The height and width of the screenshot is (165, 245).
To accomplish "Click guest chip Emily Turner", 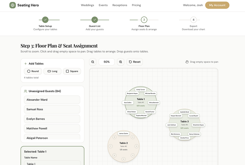I will pos(141,90).
